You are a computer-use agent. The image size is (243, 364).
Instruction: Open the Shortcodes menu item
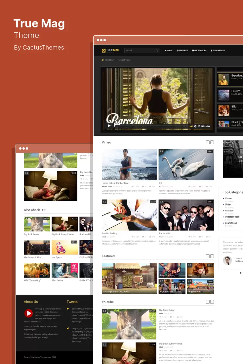pos(199,51)
